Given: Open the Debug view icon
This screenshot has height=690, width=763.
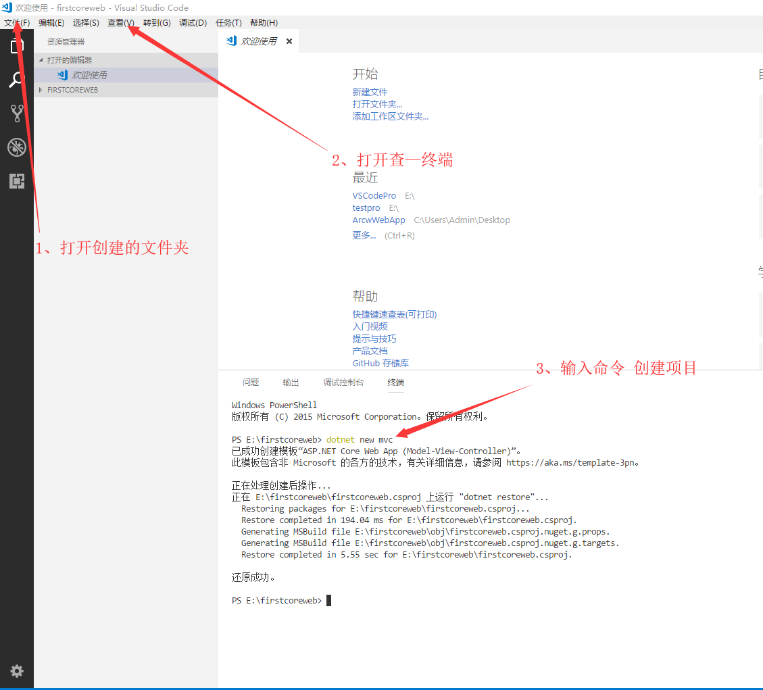Looking at the screenshot, I should pyautogui.click(x=17, y=147).
